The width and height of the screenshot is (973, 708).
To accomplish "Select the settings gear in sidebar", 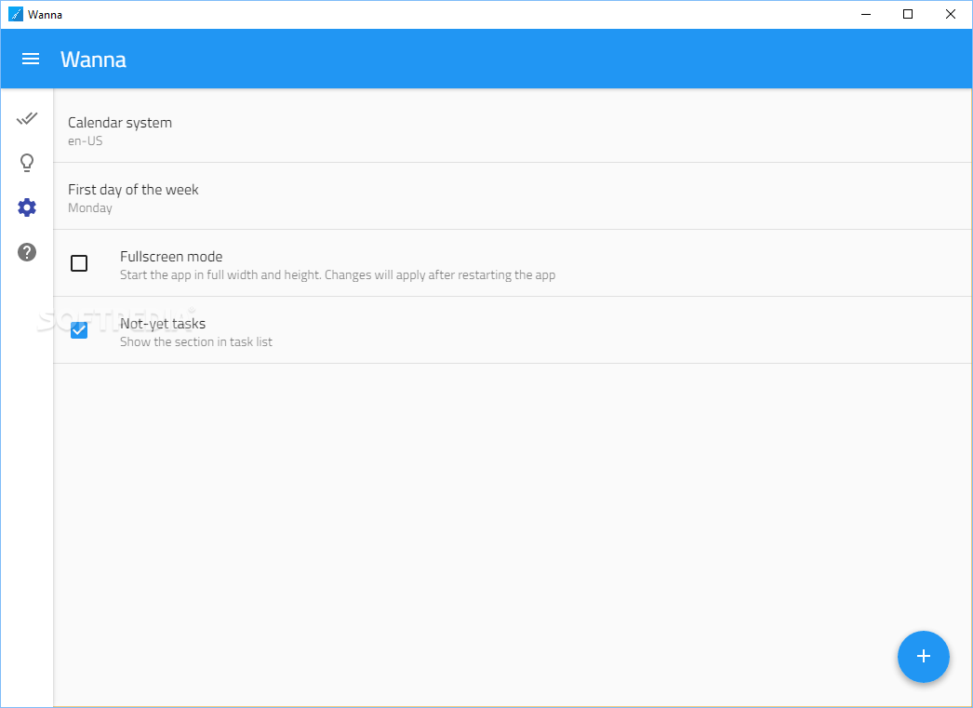I will (27, 207).
